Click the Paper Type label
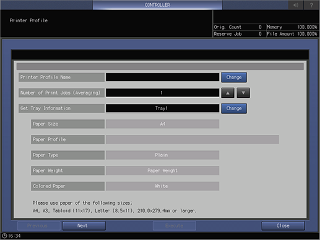The height and width of the screenshot is (240, 320). point(67,155)
